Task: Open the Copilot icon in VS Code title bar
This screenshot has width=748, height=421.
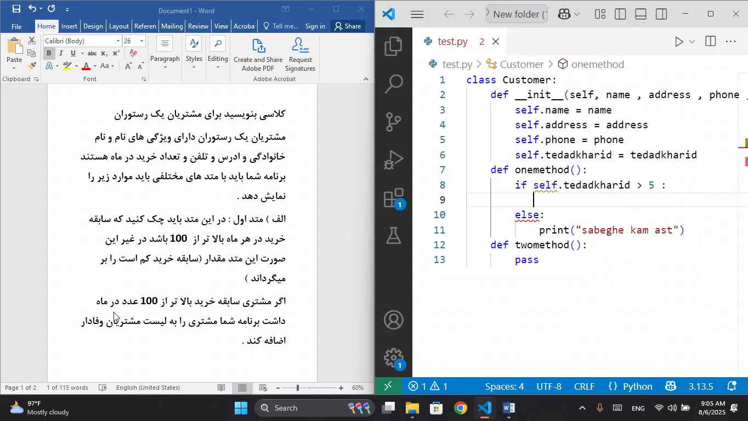Action: pos(564,14)
